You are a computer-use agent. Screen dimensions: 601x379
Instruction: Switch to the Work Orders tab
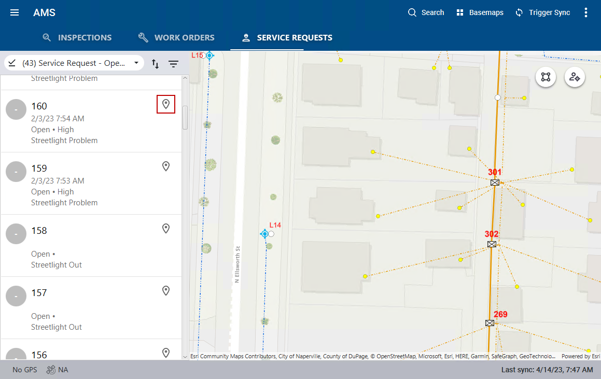(176, 37)
